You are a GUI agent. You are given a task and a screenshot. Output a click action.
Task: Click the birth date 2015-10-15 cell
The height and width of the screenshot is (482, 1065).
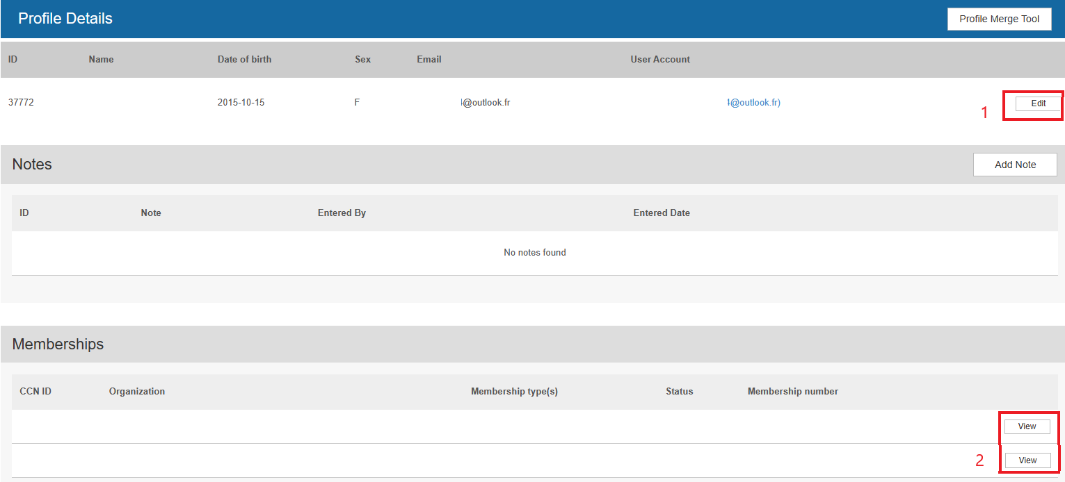point(241,103)
